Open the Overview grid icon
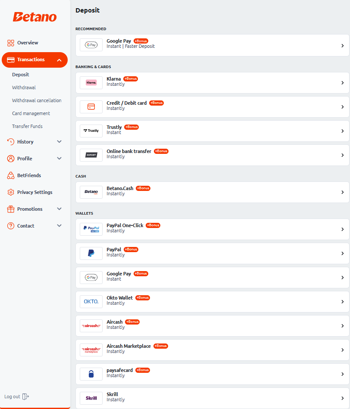Viewport: 350px width, 409px height. click(x=11, y=43)
